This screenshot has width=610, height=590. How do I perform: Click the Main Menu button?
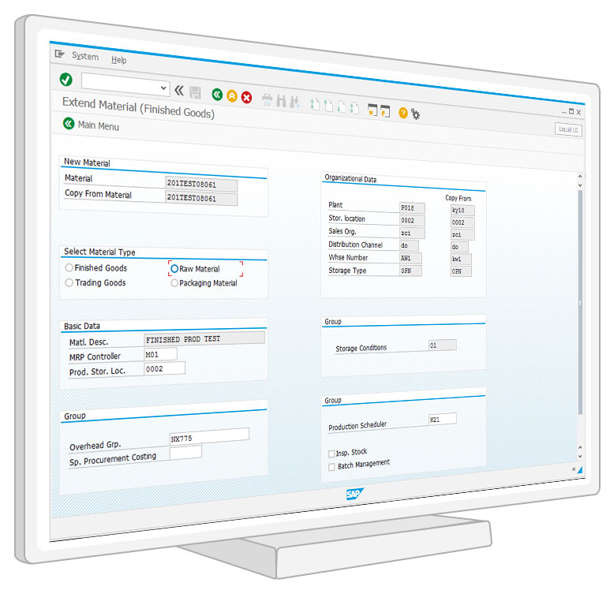tap(92, 125)
